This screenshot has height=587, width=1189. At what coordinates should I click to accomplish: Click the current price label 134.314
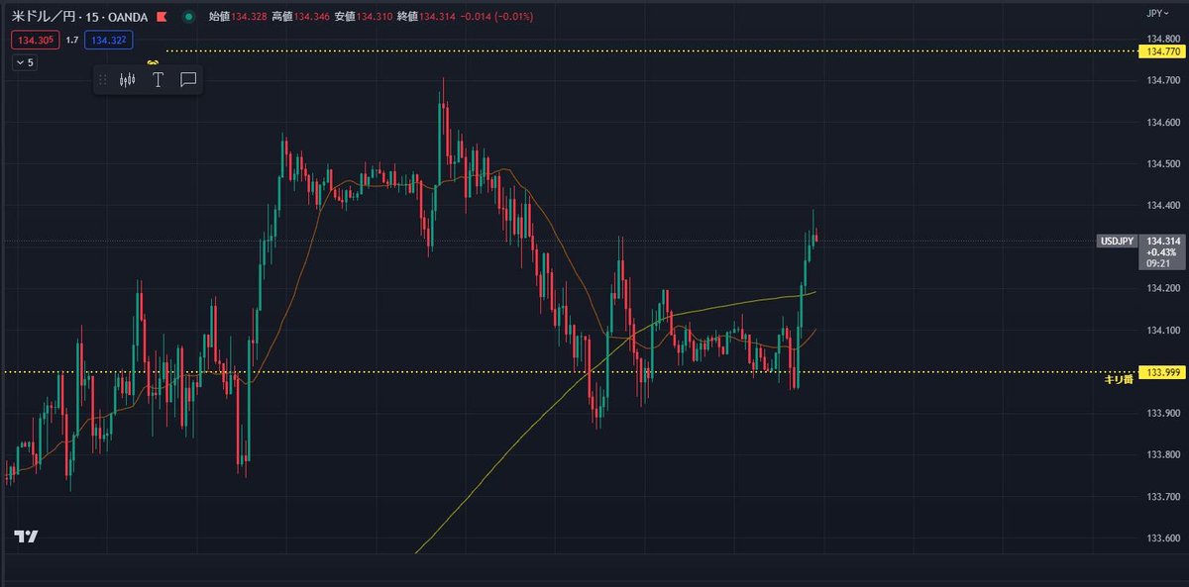point(1162,242)
